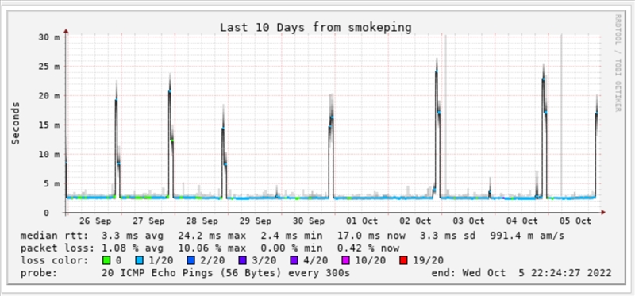
Task: Click the purple 4/20 loss color swatch
Action: 294,260
